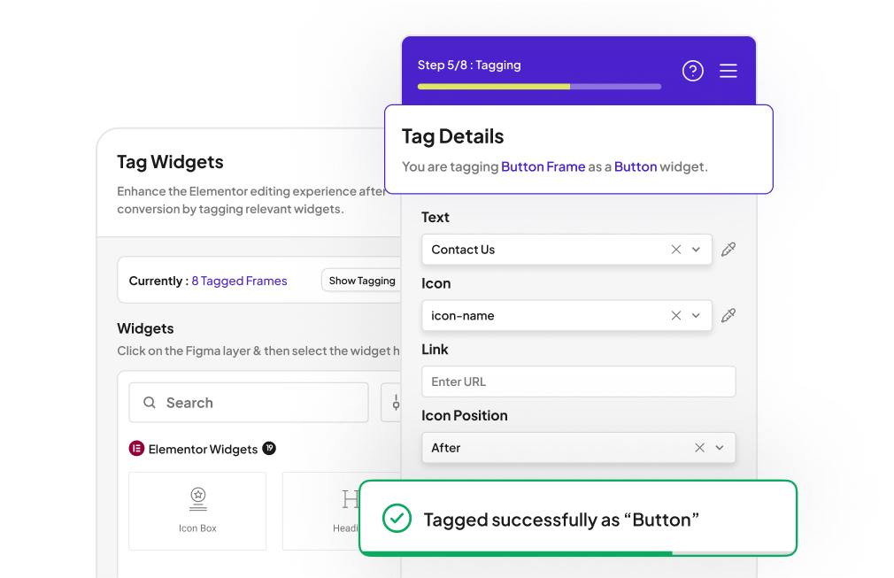Expand the Contact Us text dropdown
This screenshot has height=578, width=894.
tap(696, 249)
